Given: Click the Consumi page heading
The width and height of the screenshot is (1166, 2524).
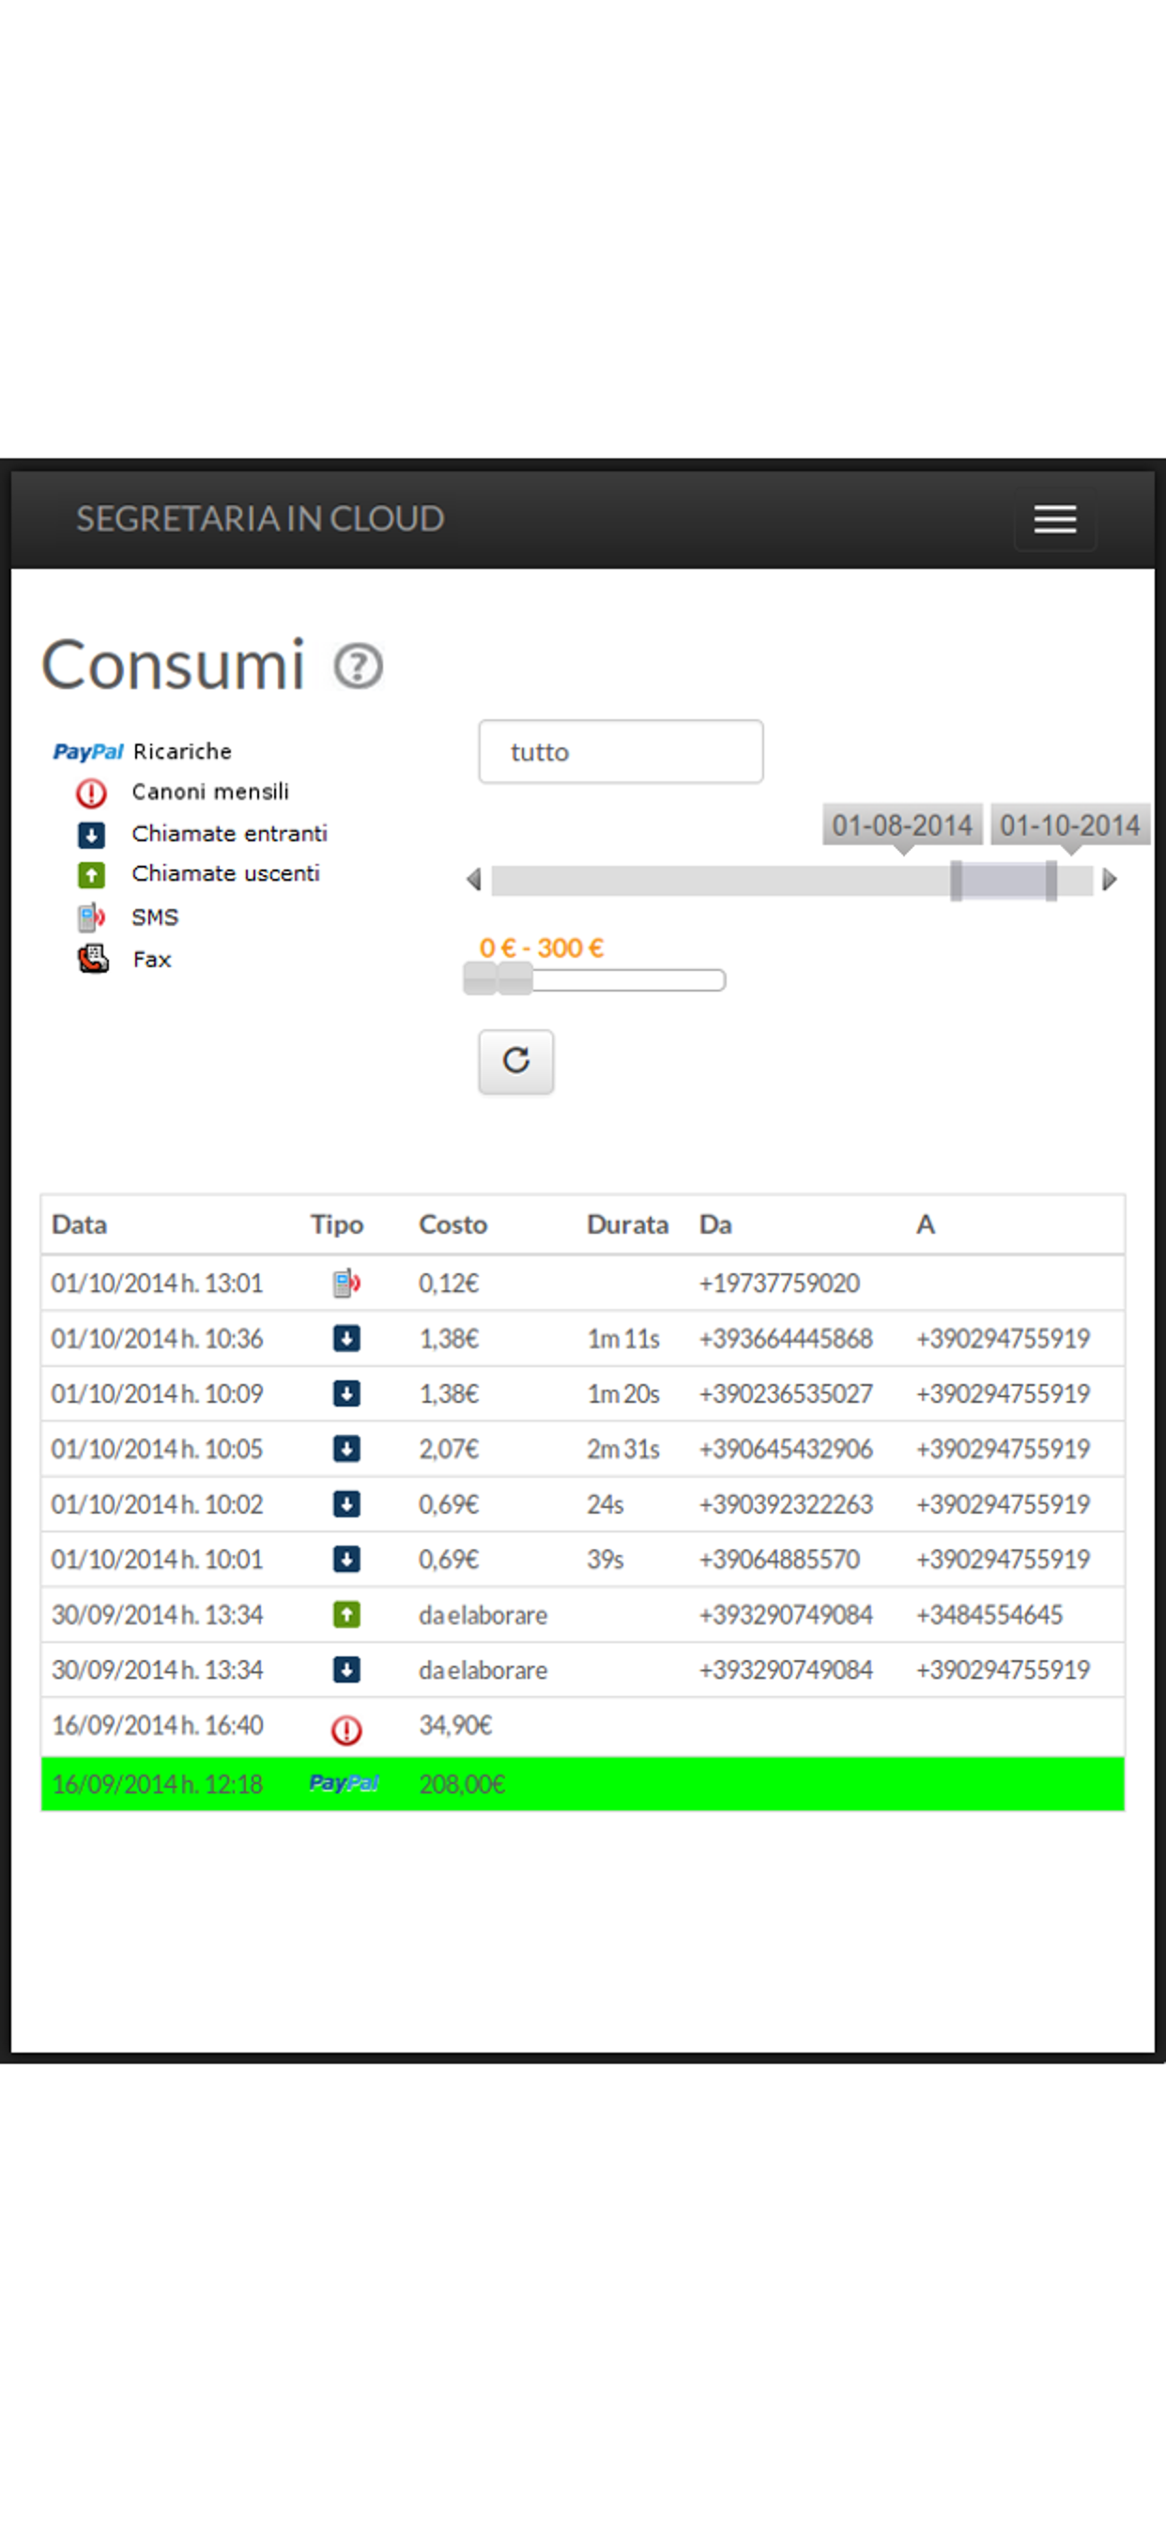Looking at the screenshot, I should (x=174, y=666).
